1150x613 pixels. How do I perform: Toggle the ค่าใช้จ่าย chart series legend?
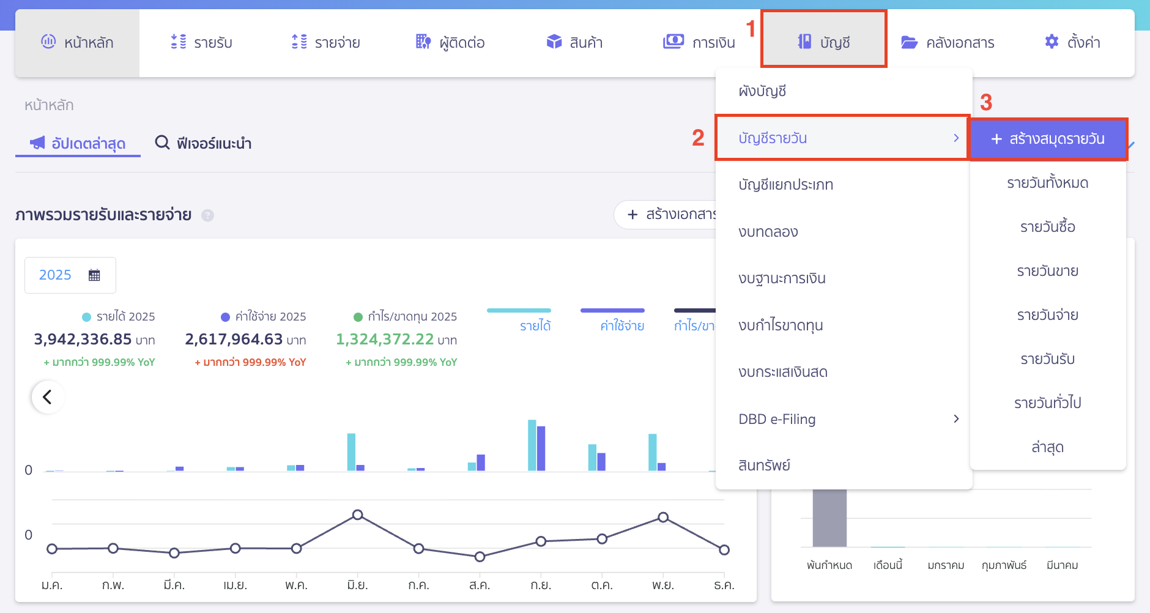coord(621,325)
